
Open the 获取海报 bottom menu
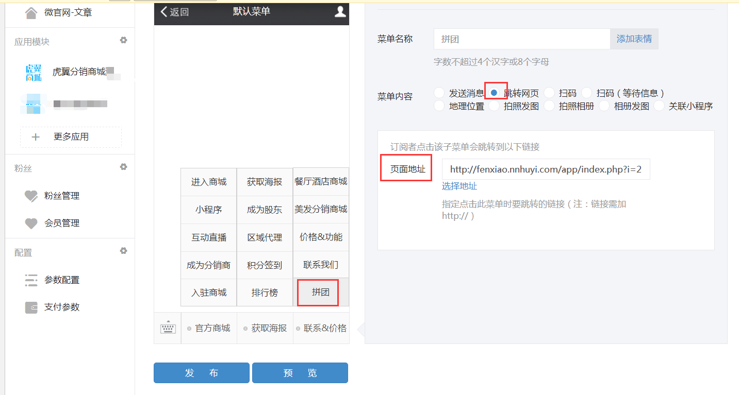265,328
